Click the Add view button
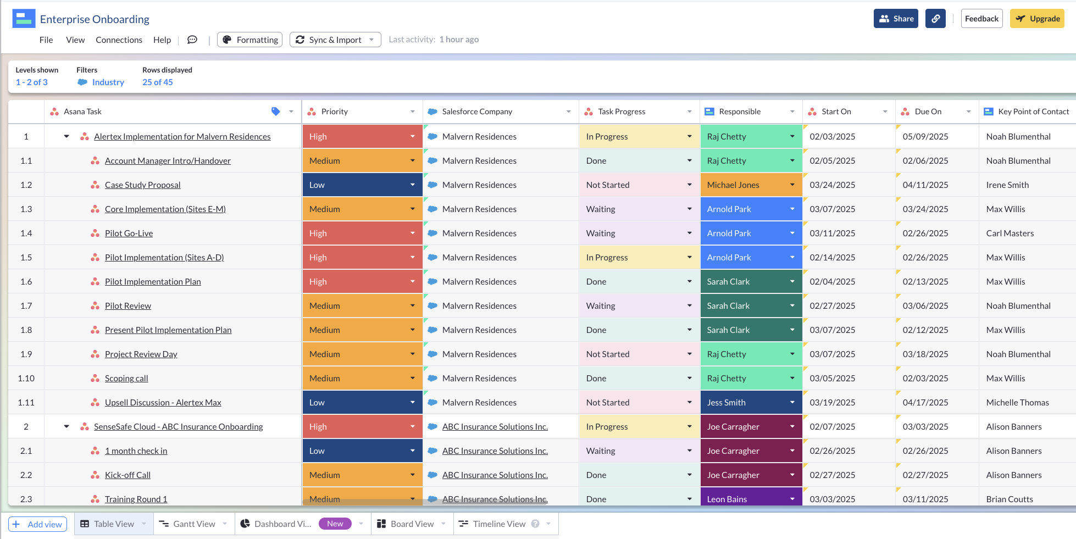The width and height of the screenshot is (1076, 539). [37, 524]
